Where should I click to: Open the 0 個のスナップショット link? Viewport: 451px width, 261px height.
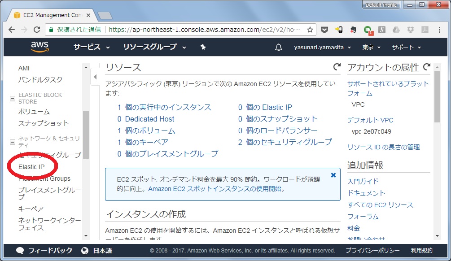(x=278, y=119)
